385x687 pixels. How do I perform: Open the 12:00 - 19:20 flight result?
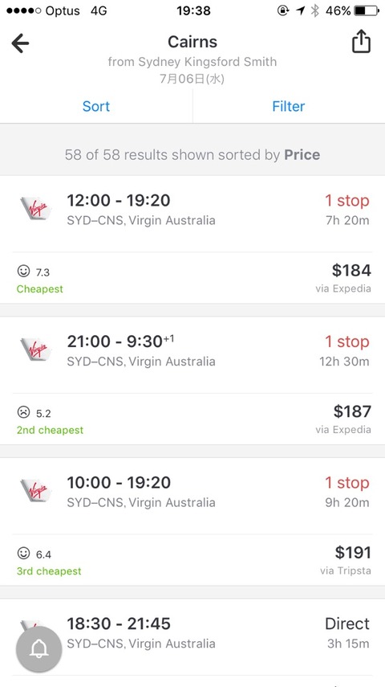point(192,239)
